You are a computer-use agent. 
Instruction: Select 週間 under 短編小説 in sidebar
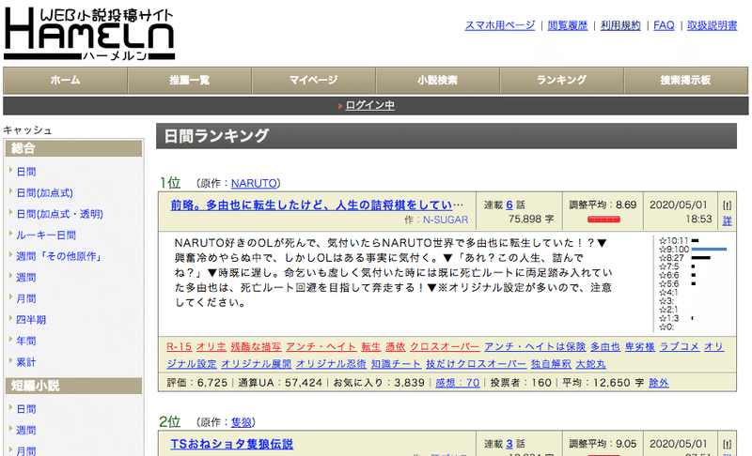pos(26,430)
